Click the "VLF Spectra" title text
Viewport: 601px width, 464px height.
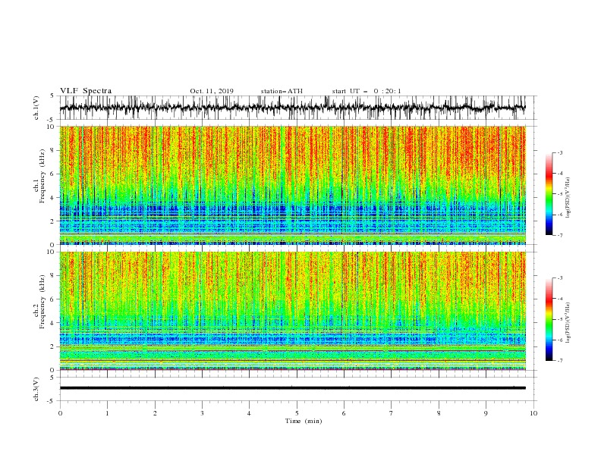[x=86, y=91]
